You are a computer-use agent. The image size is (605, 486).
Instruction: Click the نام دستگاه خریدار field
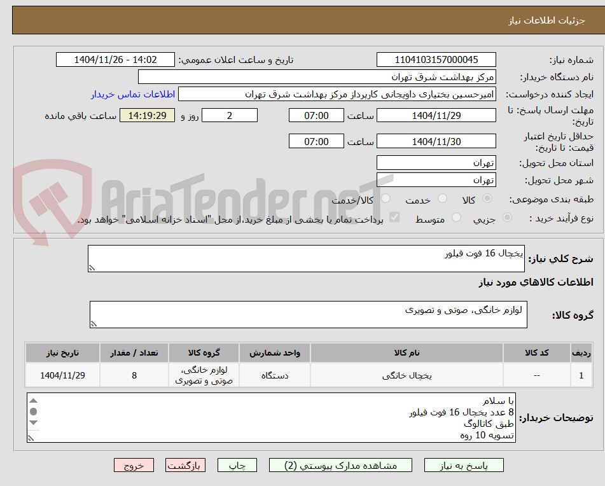317,77
